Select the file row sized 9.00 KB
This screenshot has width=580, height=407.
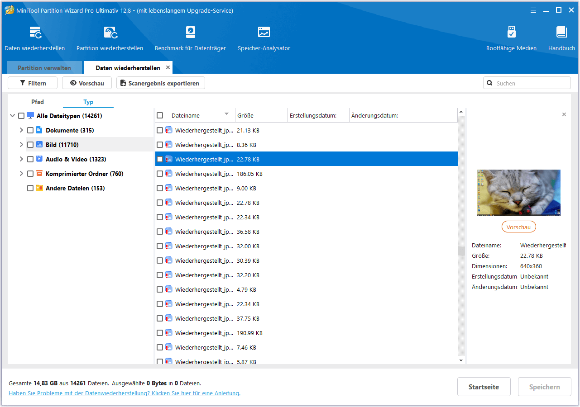pos(307,188)
